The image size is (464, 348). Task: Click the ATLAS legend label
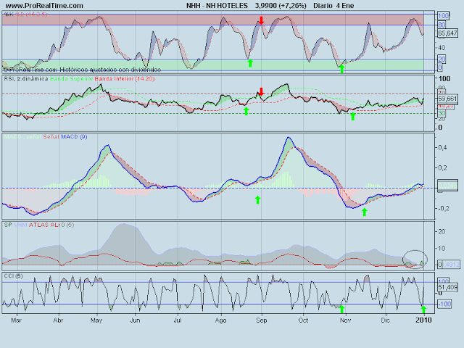click(38, 225)
